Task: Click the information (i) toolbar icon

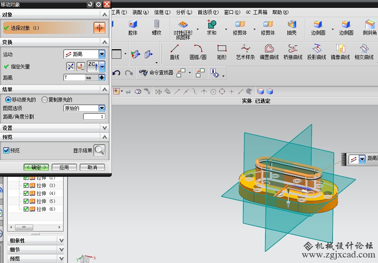Action: click(214, 72)
